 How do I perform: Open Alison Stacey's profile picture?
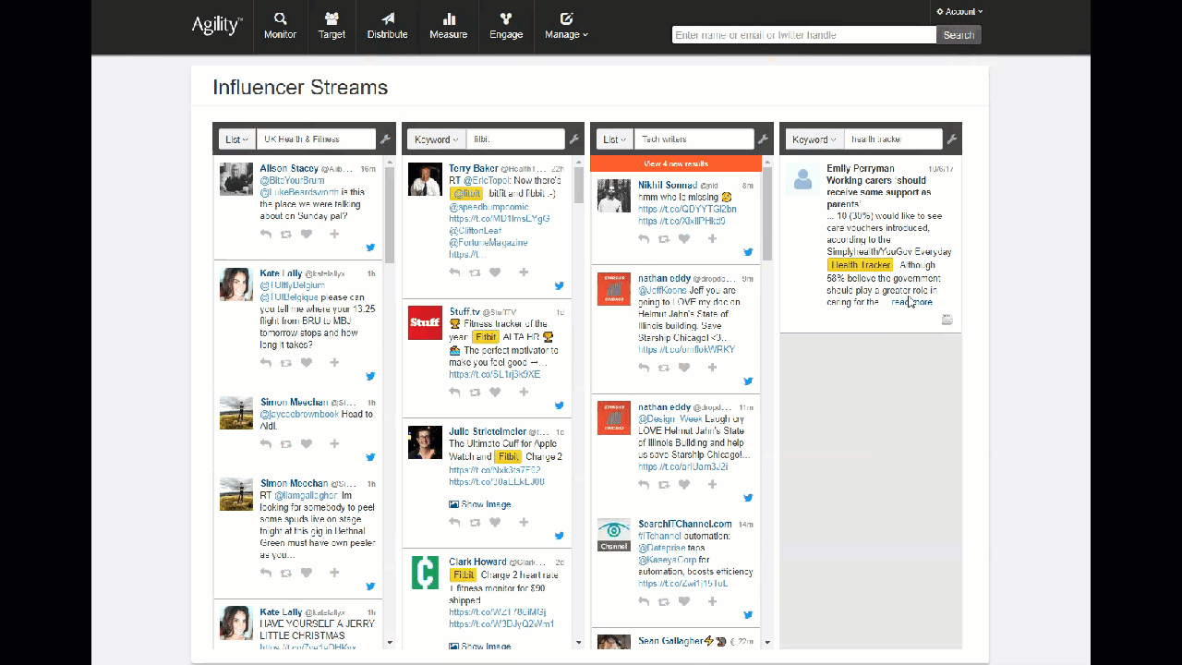(x=236, y=179)
